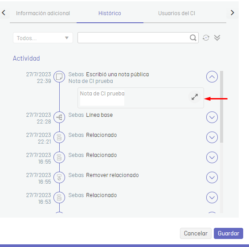Click the refresh history icon
Screen dimensions: 249x247
click(x=206, y=38)
